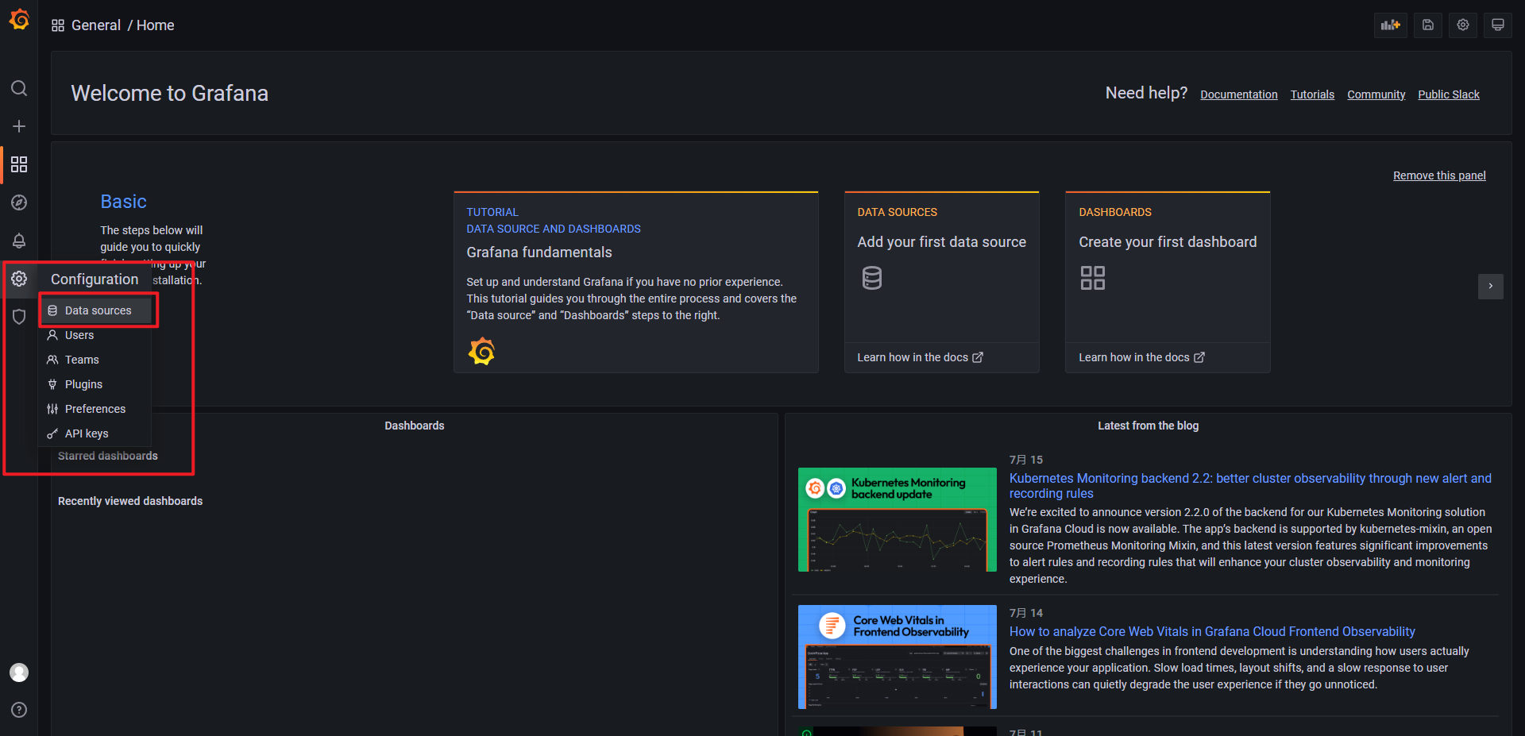The image size is (1525, 736).
Task: Click the Save dashboard icon
Action: (x=1427, y=25)
